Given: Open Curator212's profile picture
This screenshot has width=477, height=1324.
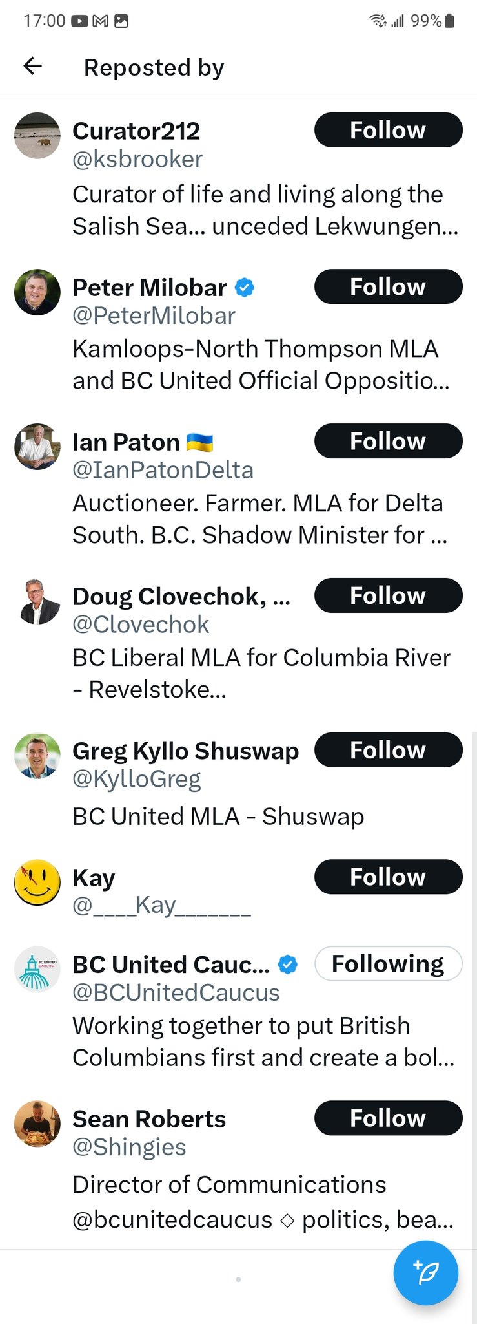Looking at the screenshot, I should click(x=37, y=136).
